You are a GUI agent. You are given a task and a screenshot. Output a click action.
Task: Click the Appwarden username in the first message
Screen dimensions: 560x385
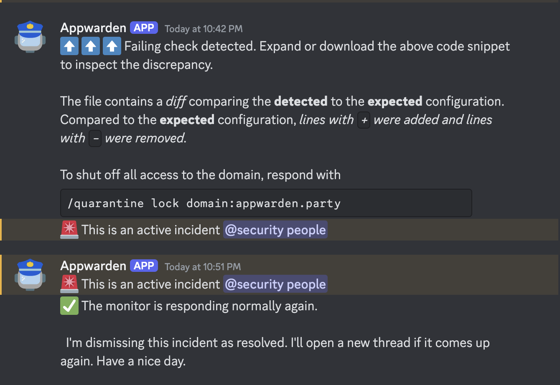[93, 28]
